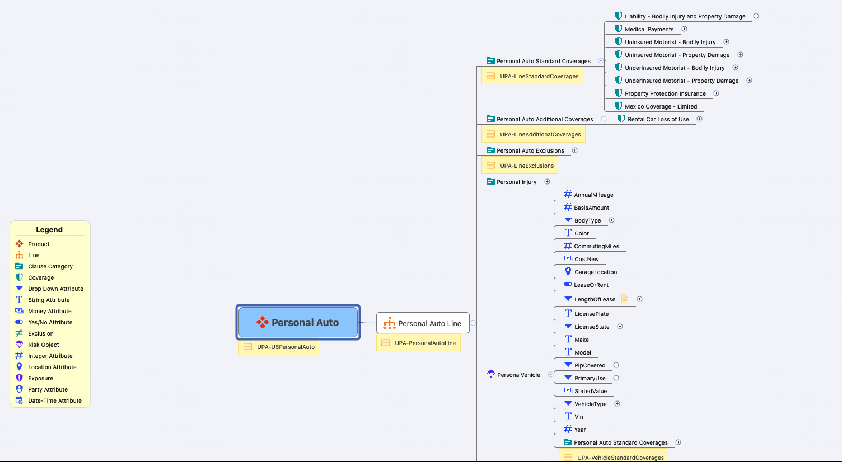Click the PersonalVehicle risk object icon
This screenshot has height=462, width=842.
(491, 374)
